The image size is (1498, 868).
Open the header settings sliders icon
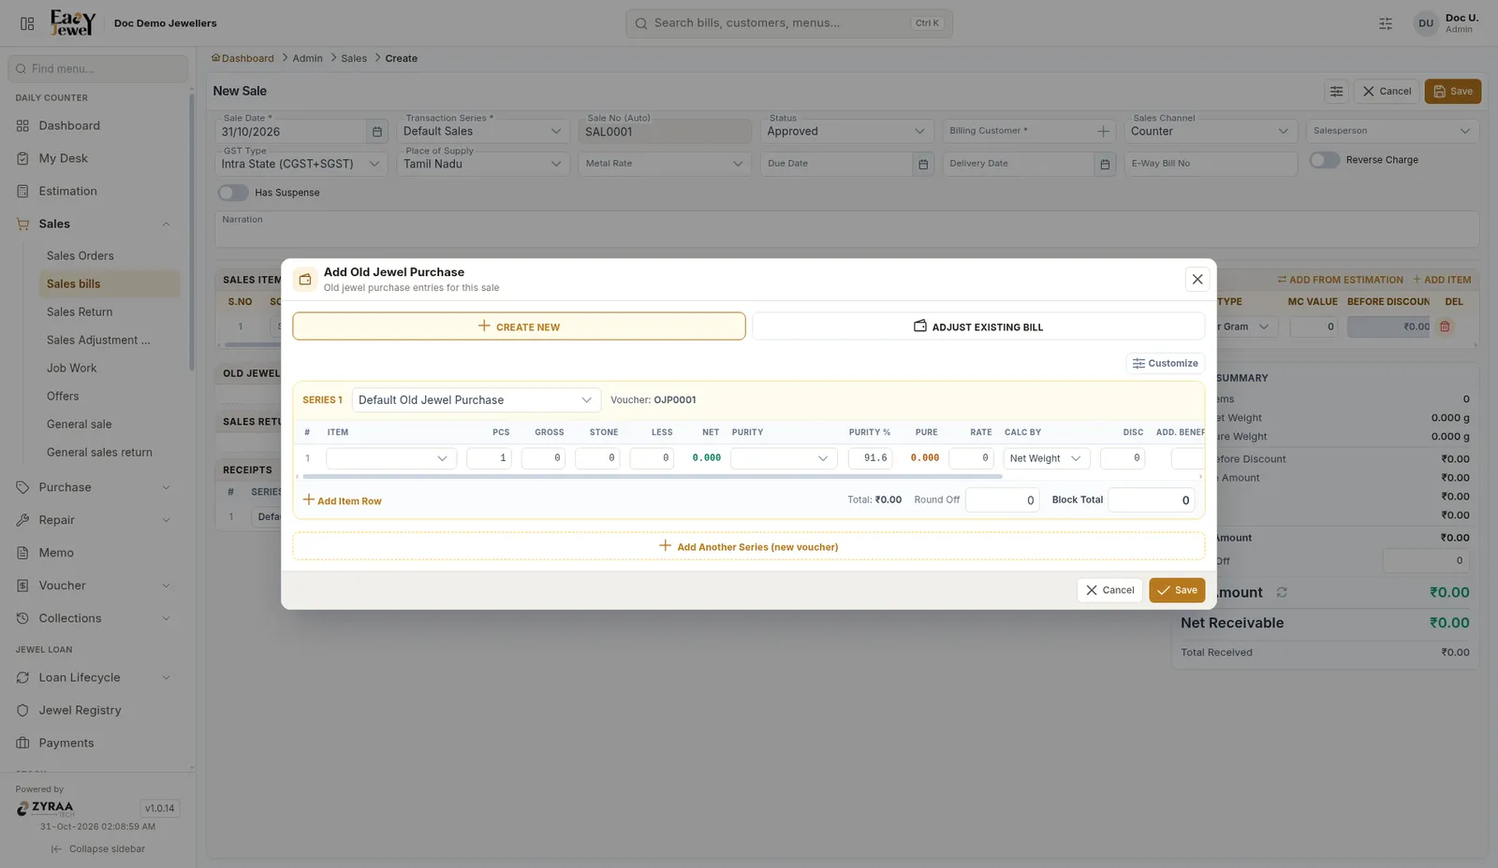[1386, 23]
